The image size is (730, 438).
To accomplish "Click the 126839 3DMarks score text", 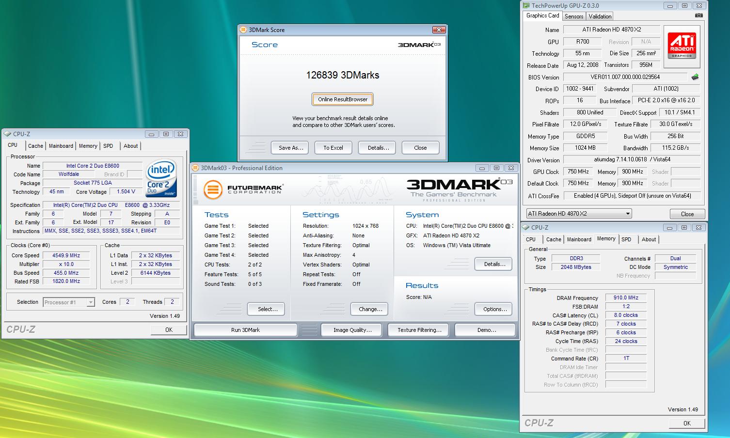I will (343, 75).
